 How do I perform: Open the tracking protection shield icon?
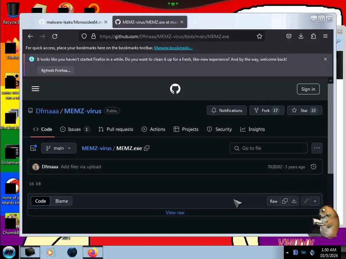click(84, 36)
